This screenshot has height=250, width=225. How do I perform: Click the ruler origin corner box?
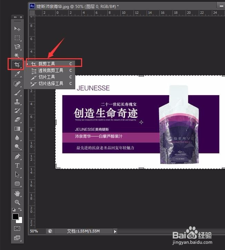pos(32,13)
